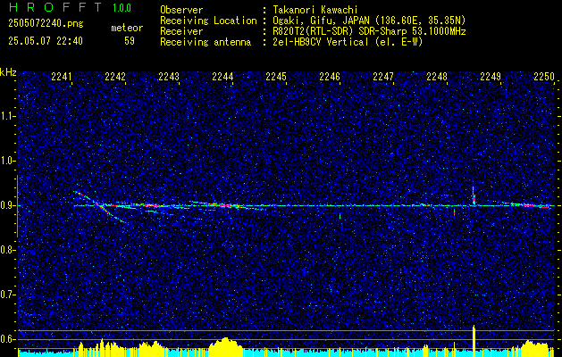Click the 2243 time marker
562x357 pixels.
(x=169, y=76)
